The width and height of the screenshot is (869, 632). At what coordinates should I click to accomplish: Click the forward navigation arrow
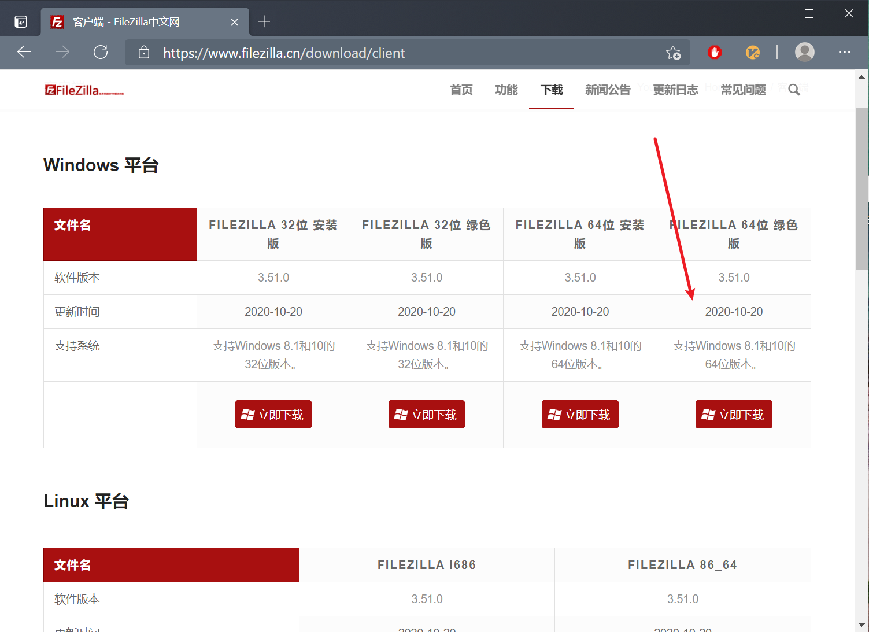coord(62,52)
